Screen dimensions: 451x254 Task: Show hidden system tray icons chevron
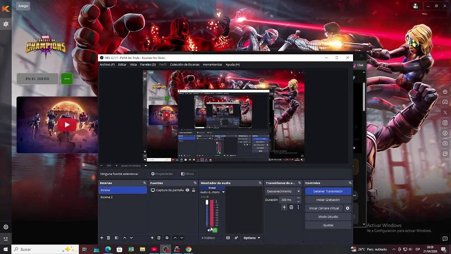[394, 249]
